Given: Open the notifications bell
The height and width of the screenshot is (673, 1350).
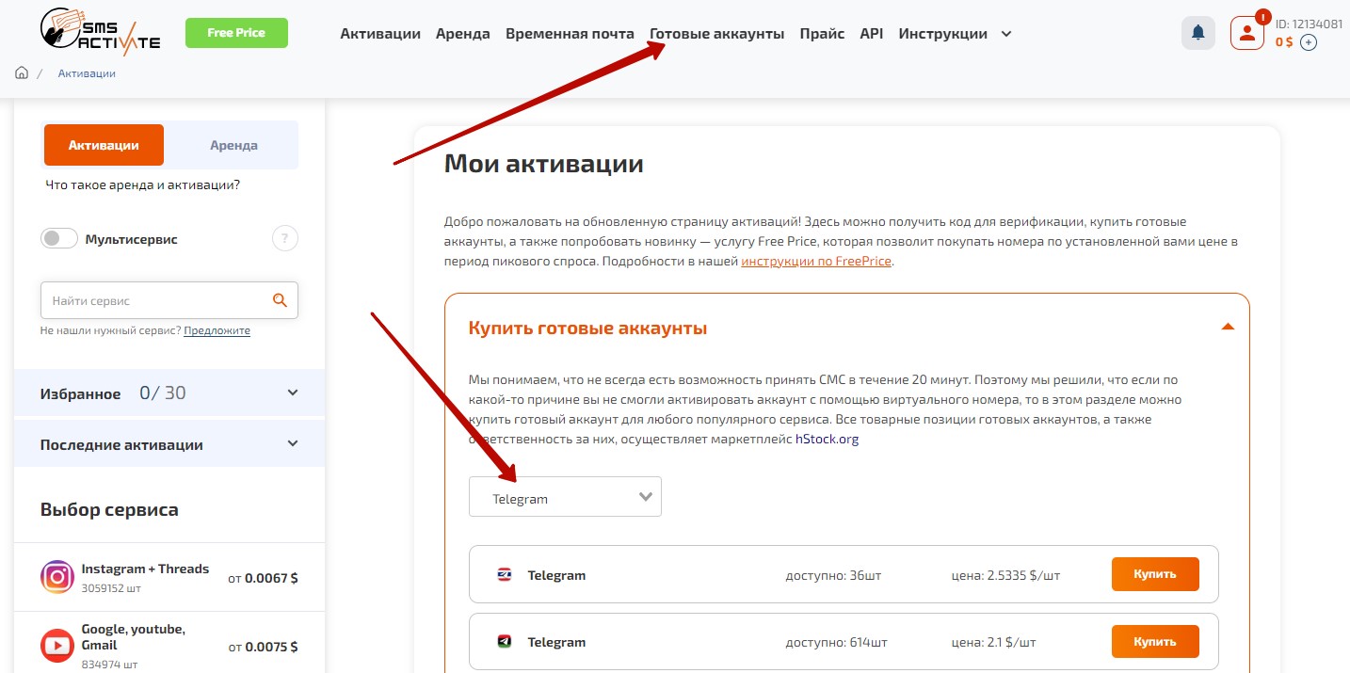Looking at the screenshot, I should [1197, 33].
